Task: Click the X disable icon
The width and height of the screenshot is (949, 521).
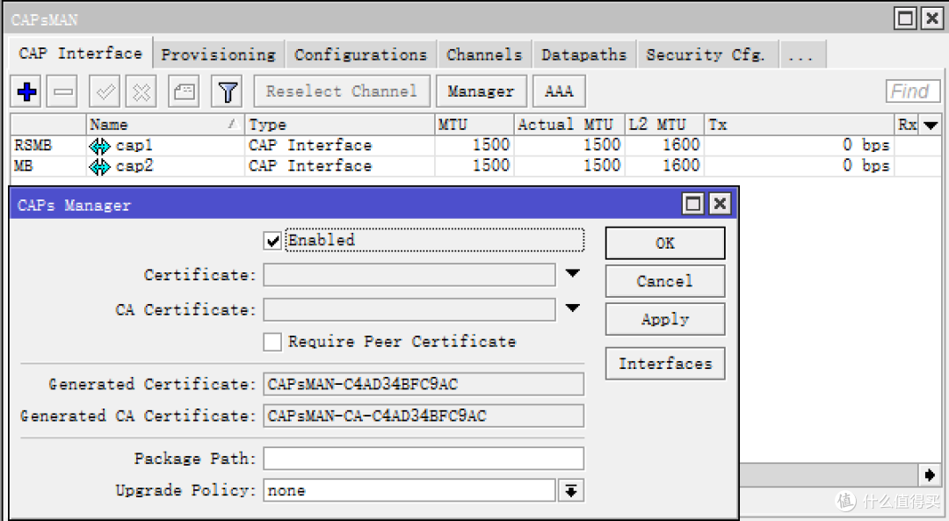Action: (x=141, y=91)
